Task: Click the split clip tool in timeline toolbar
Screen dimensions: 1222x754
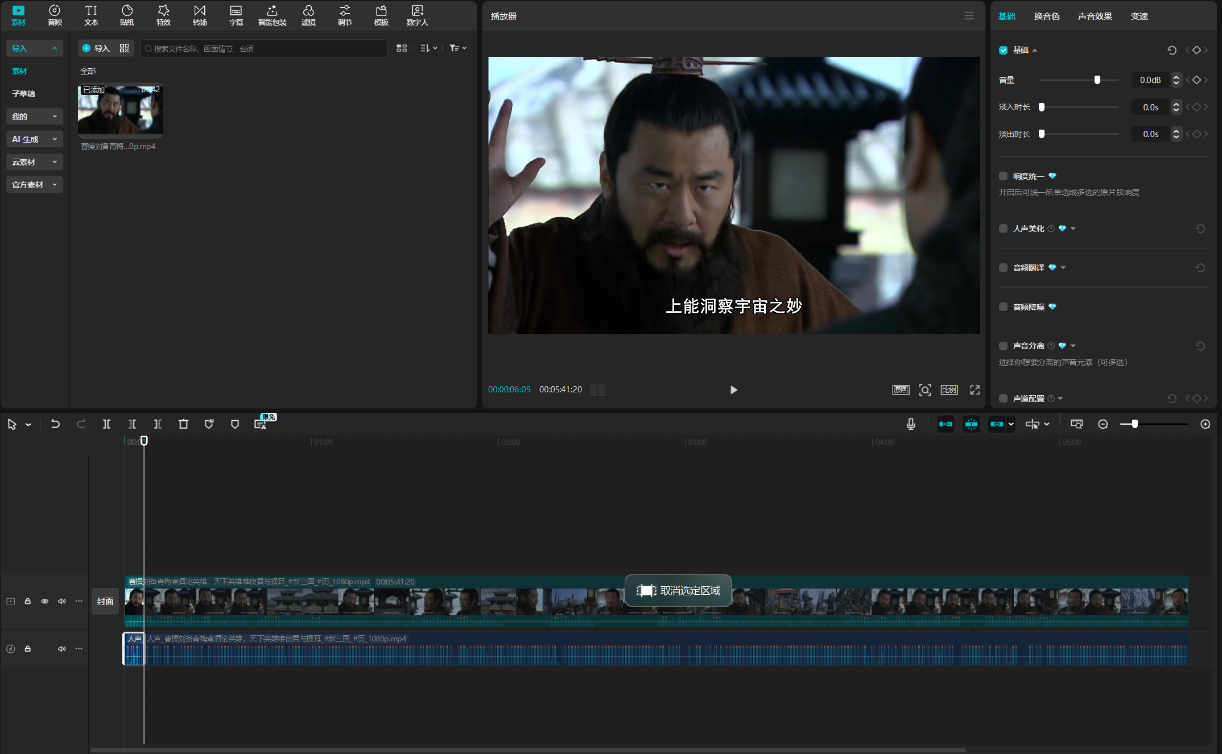Action: click(106, 424)
